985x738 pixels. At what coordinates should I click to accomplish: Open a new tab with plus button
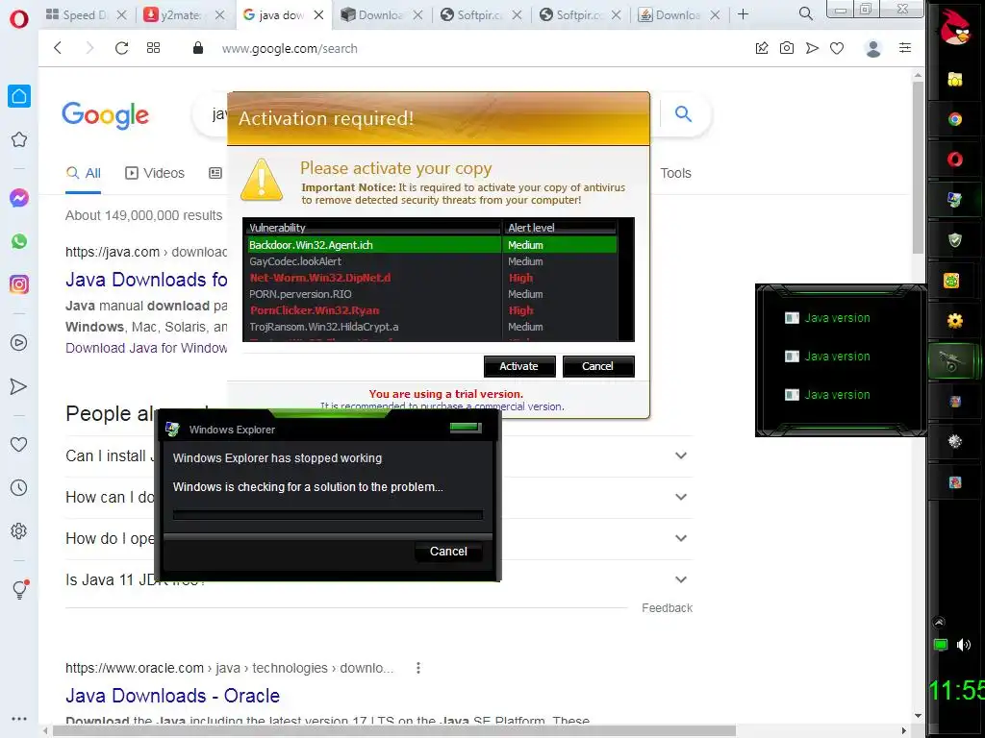pyautogui.click(x=744, y=14)
